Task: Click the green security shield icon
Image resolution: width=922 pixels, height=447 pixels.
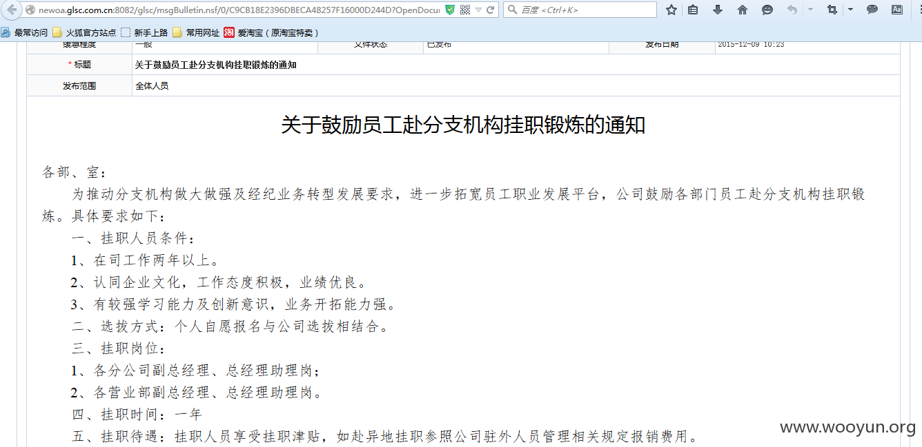Action: click(450, 10)
